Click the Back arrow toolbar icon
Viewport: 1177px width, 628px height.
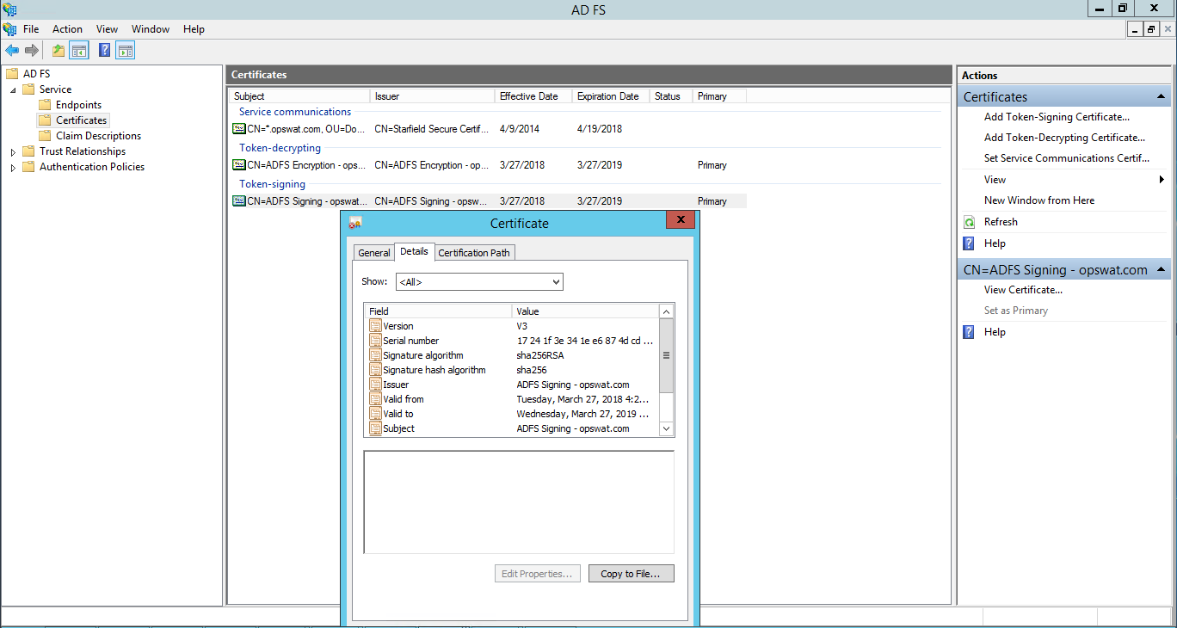[x=12, y=51]
